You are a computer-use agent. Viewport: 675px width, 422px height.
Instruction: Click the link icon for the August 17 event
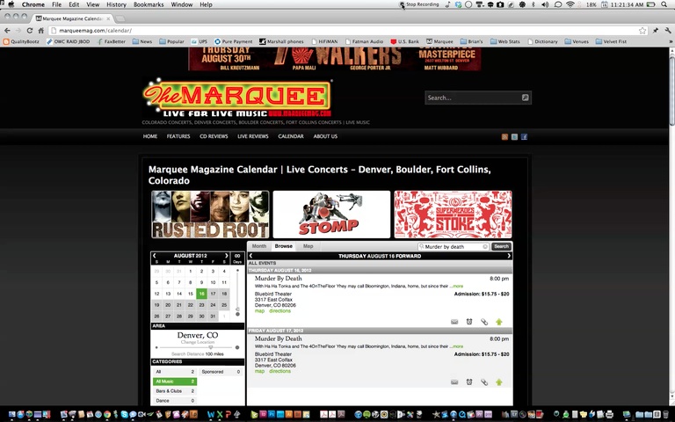[x=484, y=382]
